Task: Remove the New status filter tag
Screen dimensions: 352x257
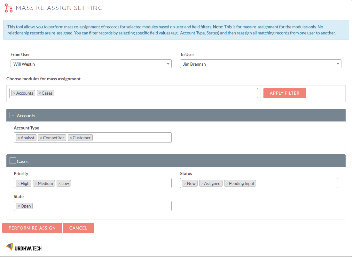Action: click(x=185, y=183)
